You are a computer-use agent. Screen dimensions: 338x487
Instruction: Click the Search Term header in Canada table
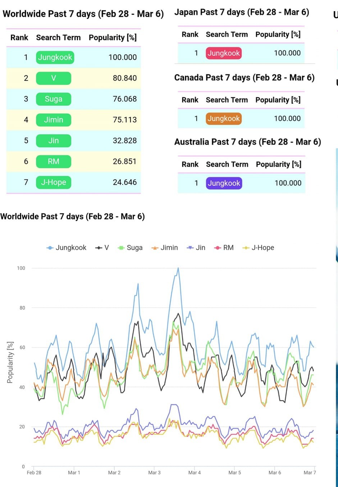point(227,100)
